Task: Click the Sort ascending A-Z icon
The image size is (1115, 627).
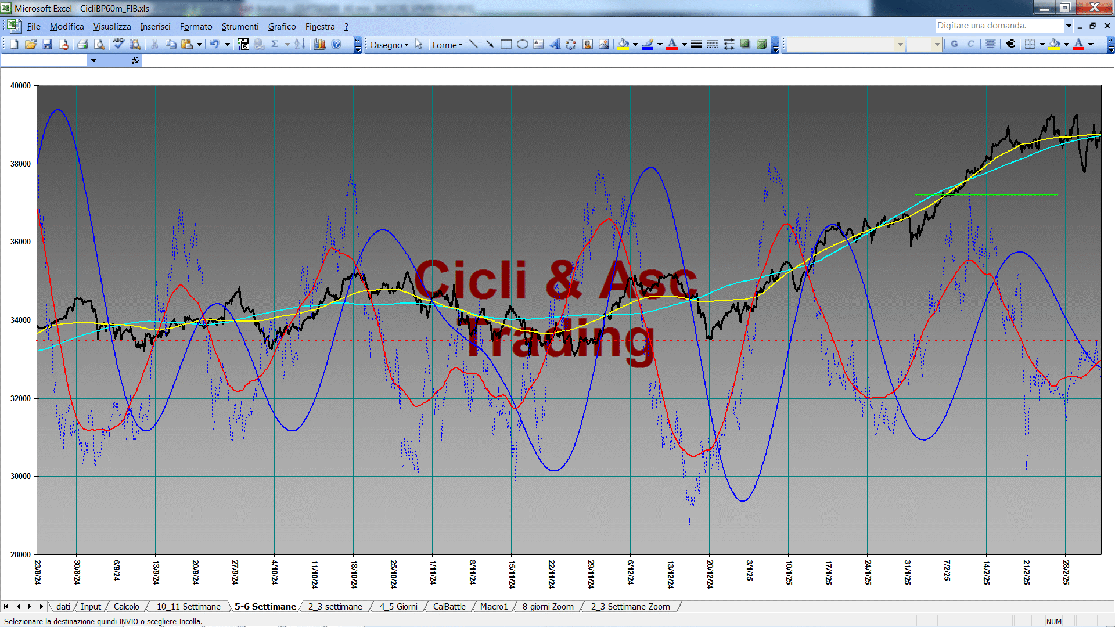Action: click(x=300, y=44)
